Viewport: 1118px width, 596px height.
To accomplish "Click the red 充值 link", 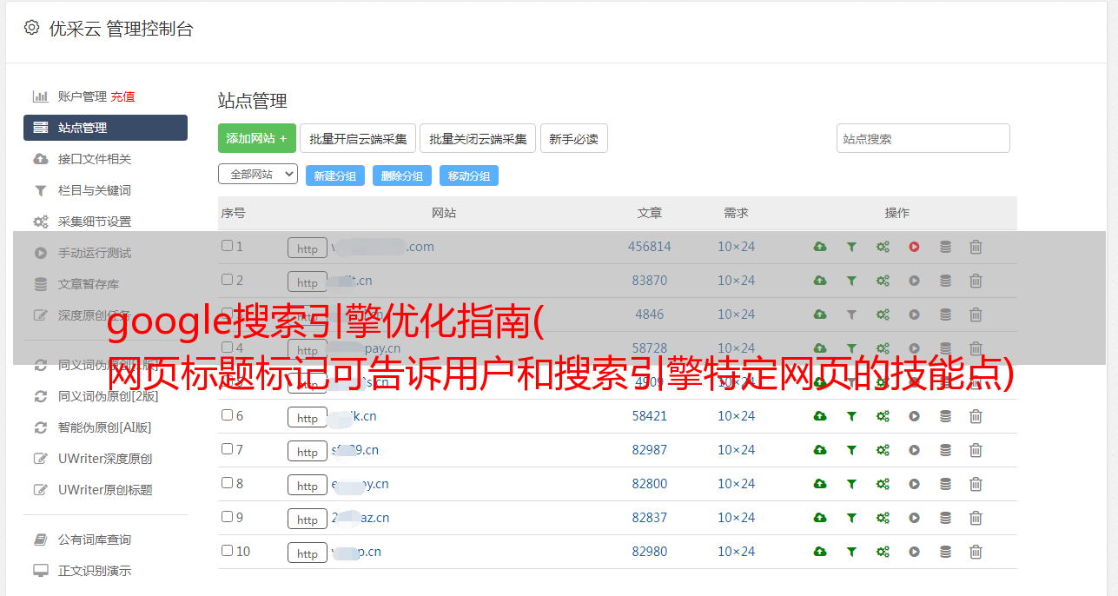I will (x=122, y=96).
